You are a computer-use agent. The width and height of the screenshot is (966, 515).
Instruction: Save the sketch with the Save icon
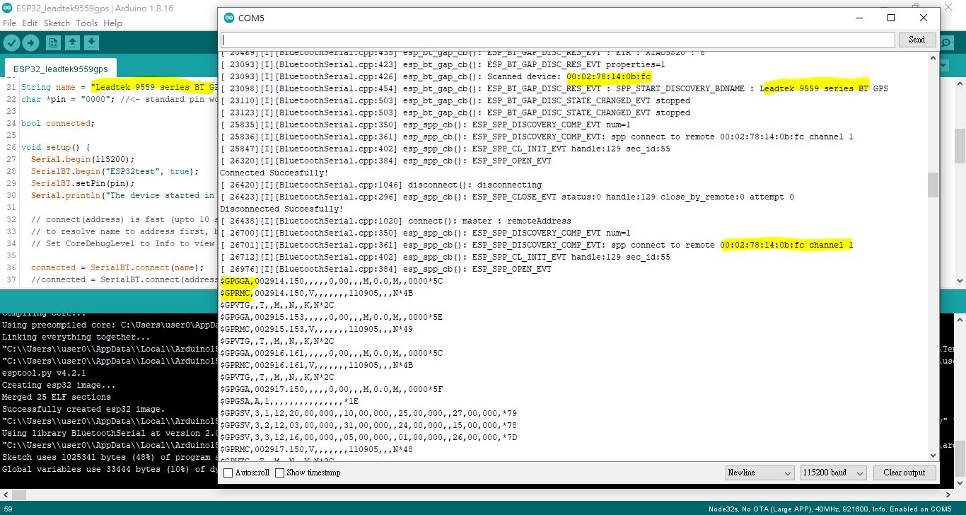coord(91,43)
